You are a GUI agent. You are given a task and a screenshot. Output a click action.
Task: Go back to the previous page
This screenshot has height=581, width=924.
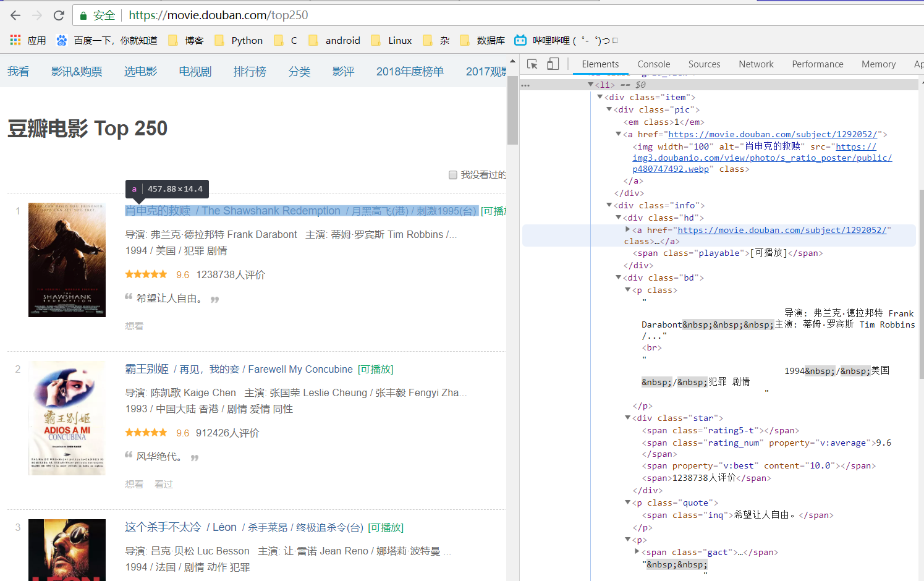[x=15, y=15]
